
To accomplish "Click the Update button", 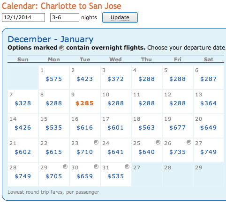I will (x=120, y=17).
